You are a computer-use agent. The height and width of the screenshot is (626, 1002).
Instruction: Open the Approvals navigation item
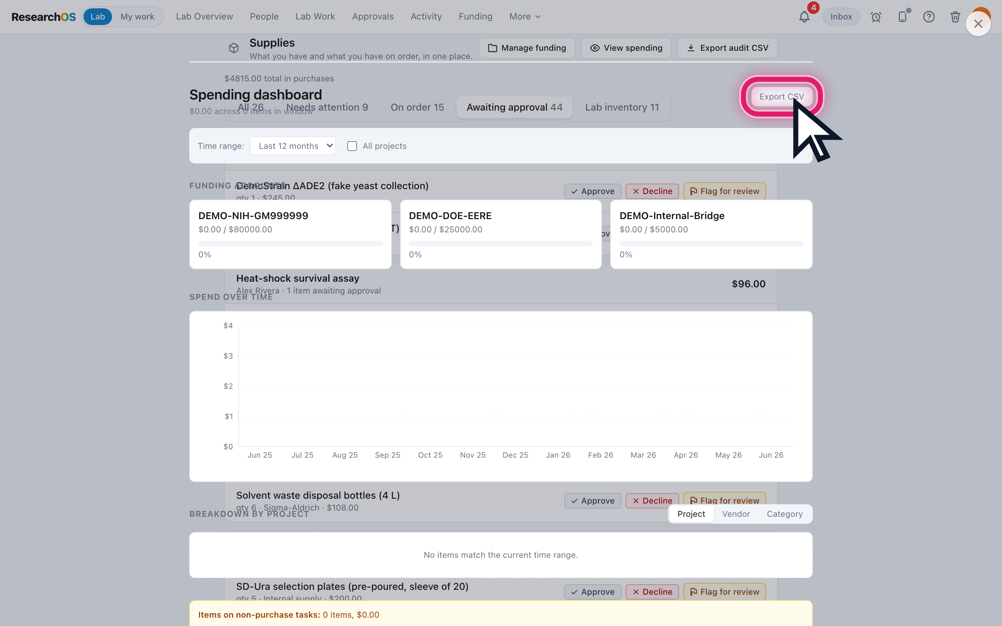[373, 17]
